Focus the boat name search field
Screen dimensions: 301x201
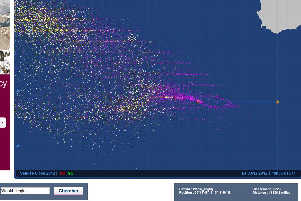point(25,191)
